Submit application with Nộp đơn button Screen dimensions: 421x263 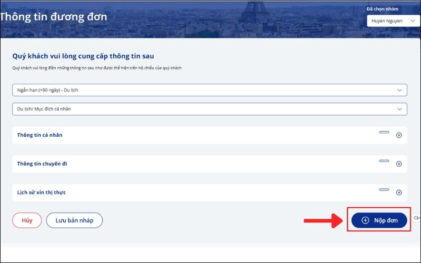pos(379,220)
